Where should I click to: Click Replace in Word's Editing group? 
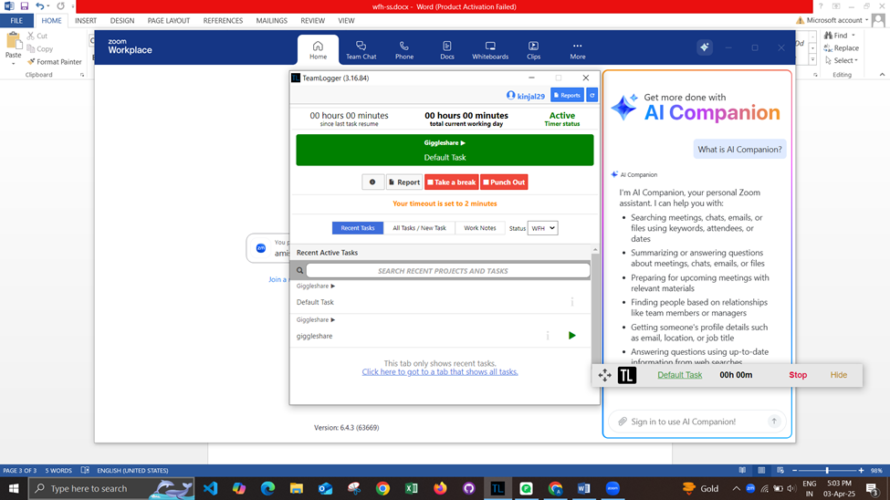(842, 47)
